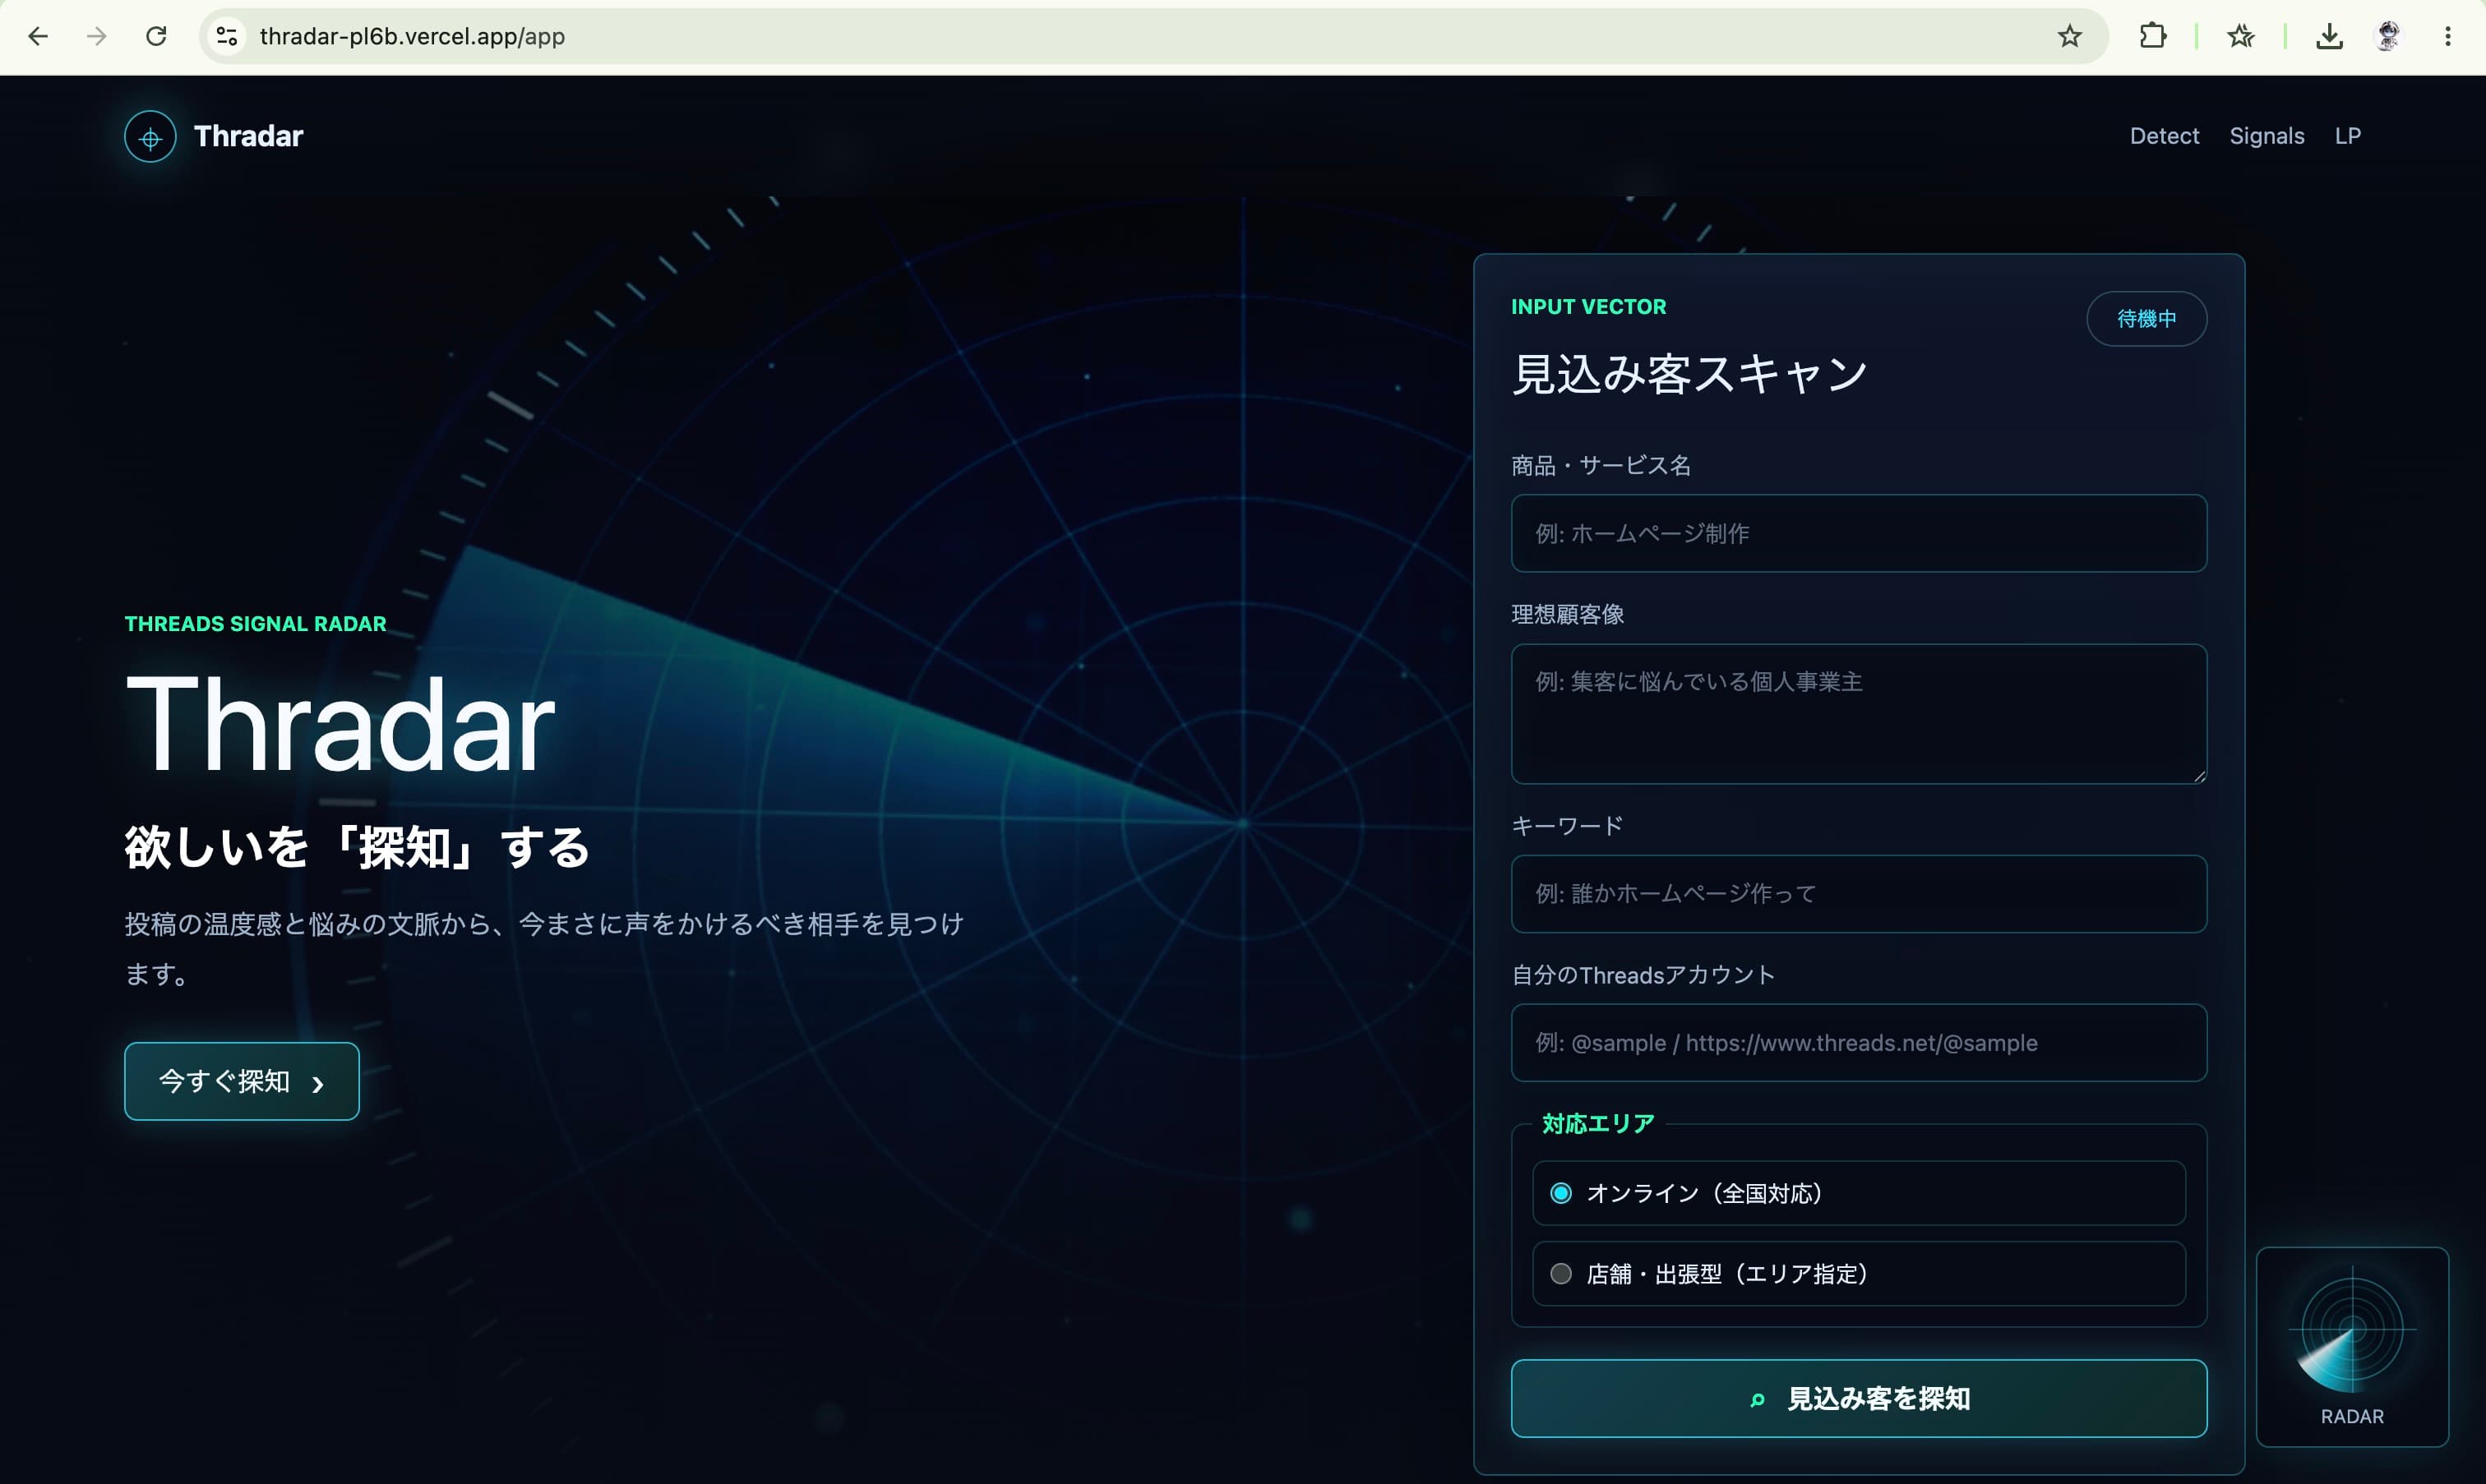Open the Detect nav item
2486x1484 pixels.
[2164, 136]
